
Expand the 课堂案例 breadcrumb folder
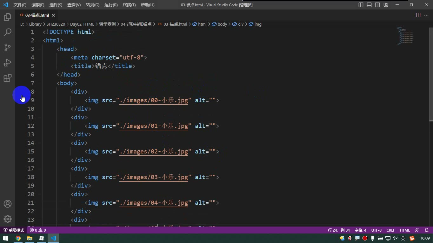click(x=107, y=24)
